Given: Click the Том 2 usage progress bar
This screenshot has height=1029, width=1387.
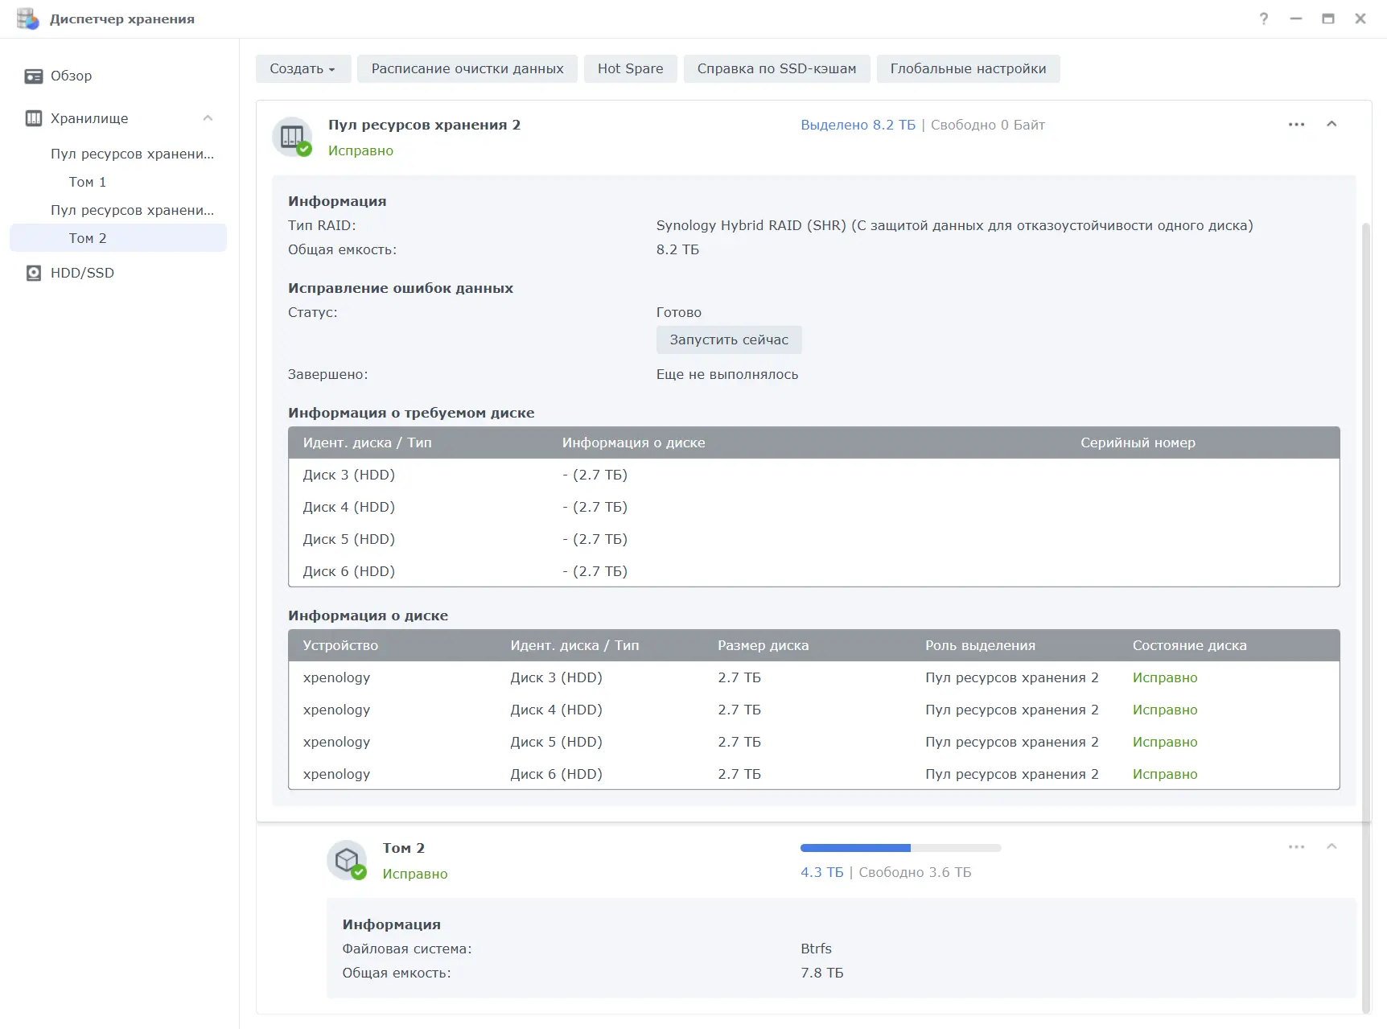Looking at the screenshot, I should click(901, 848).
